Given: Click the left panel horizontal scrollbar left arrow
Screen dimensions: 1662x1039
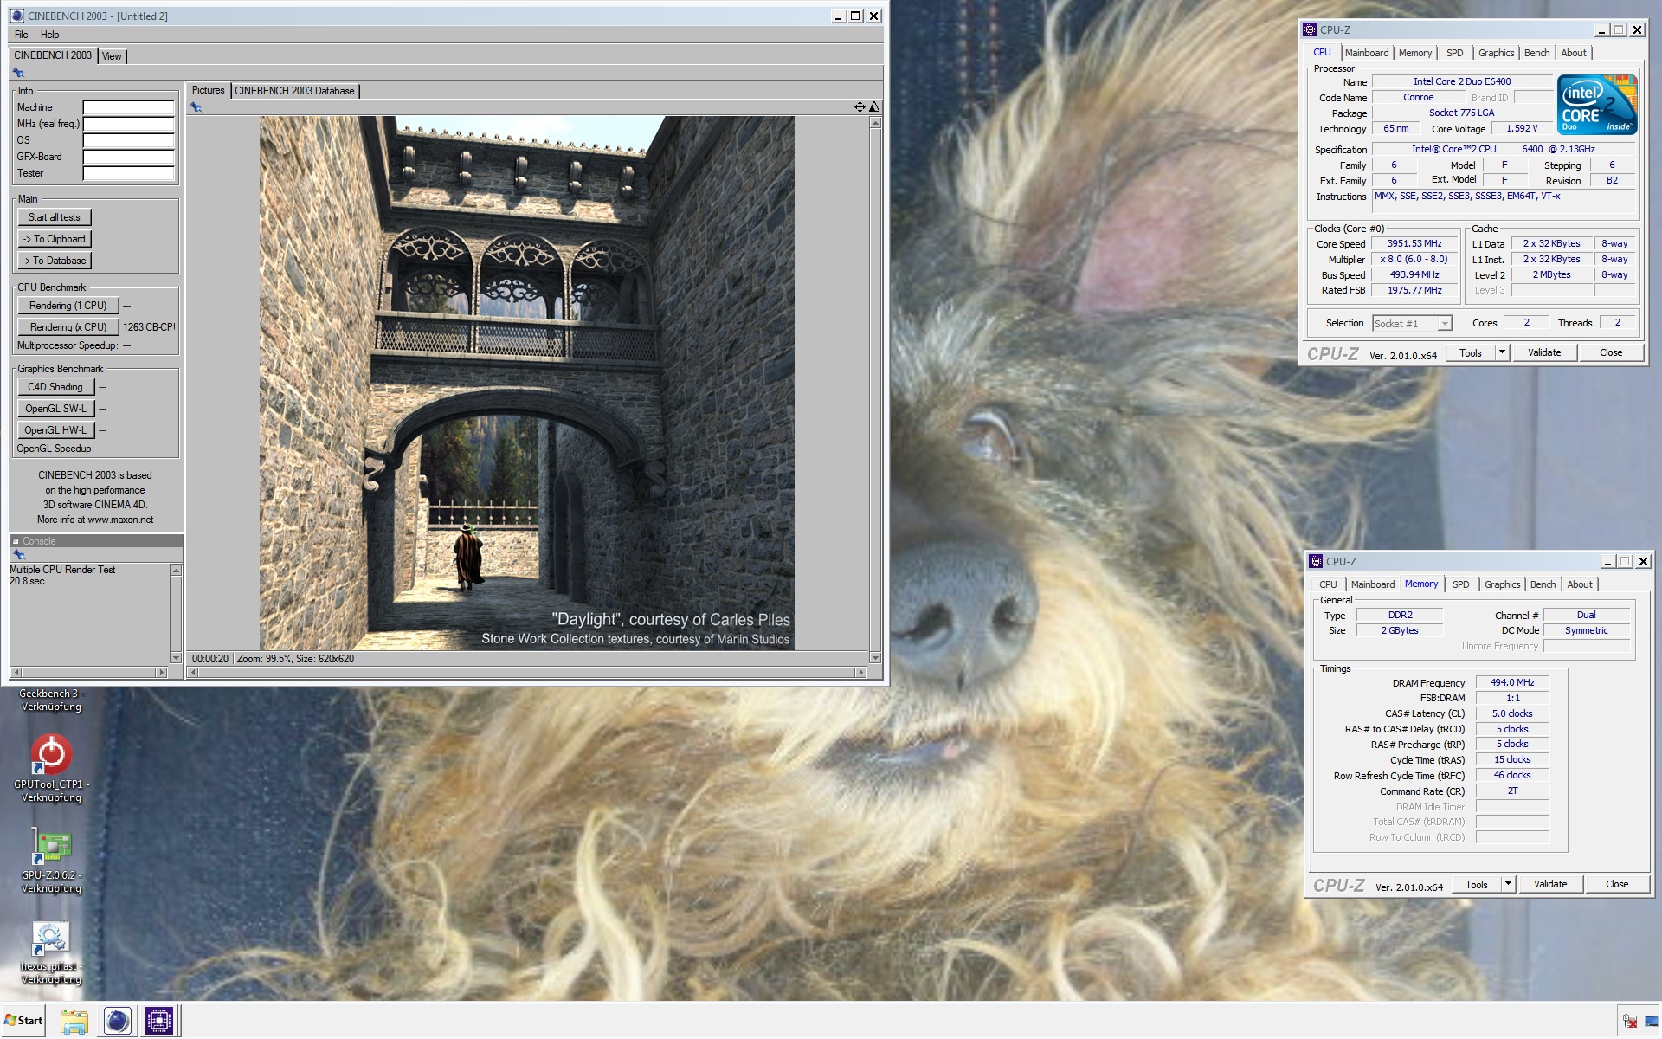Looking at the screenshot, I should pos(16,673).
